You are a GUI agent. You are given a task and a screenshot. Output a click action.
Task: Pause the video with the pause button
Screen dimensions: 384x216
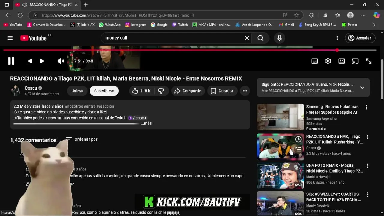(x=11, y=61)
